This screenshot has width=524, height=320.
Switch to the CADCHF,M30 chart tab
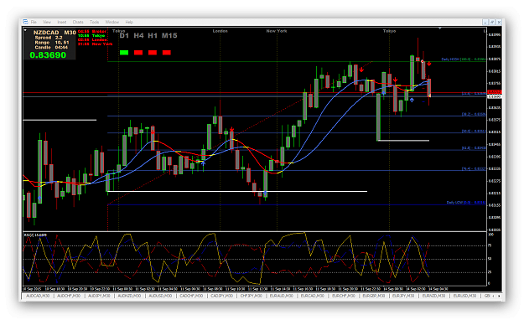point(191,296)
